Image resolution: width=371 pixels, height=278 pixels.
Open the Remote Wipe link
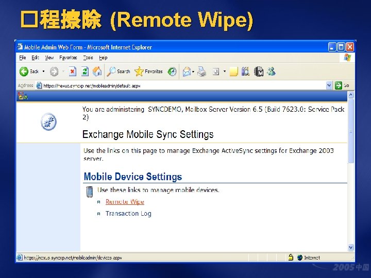125,202
